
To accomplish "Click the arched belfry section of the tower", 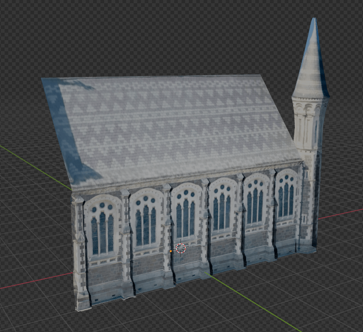I will pyautogui.click(x=310, y=123).
